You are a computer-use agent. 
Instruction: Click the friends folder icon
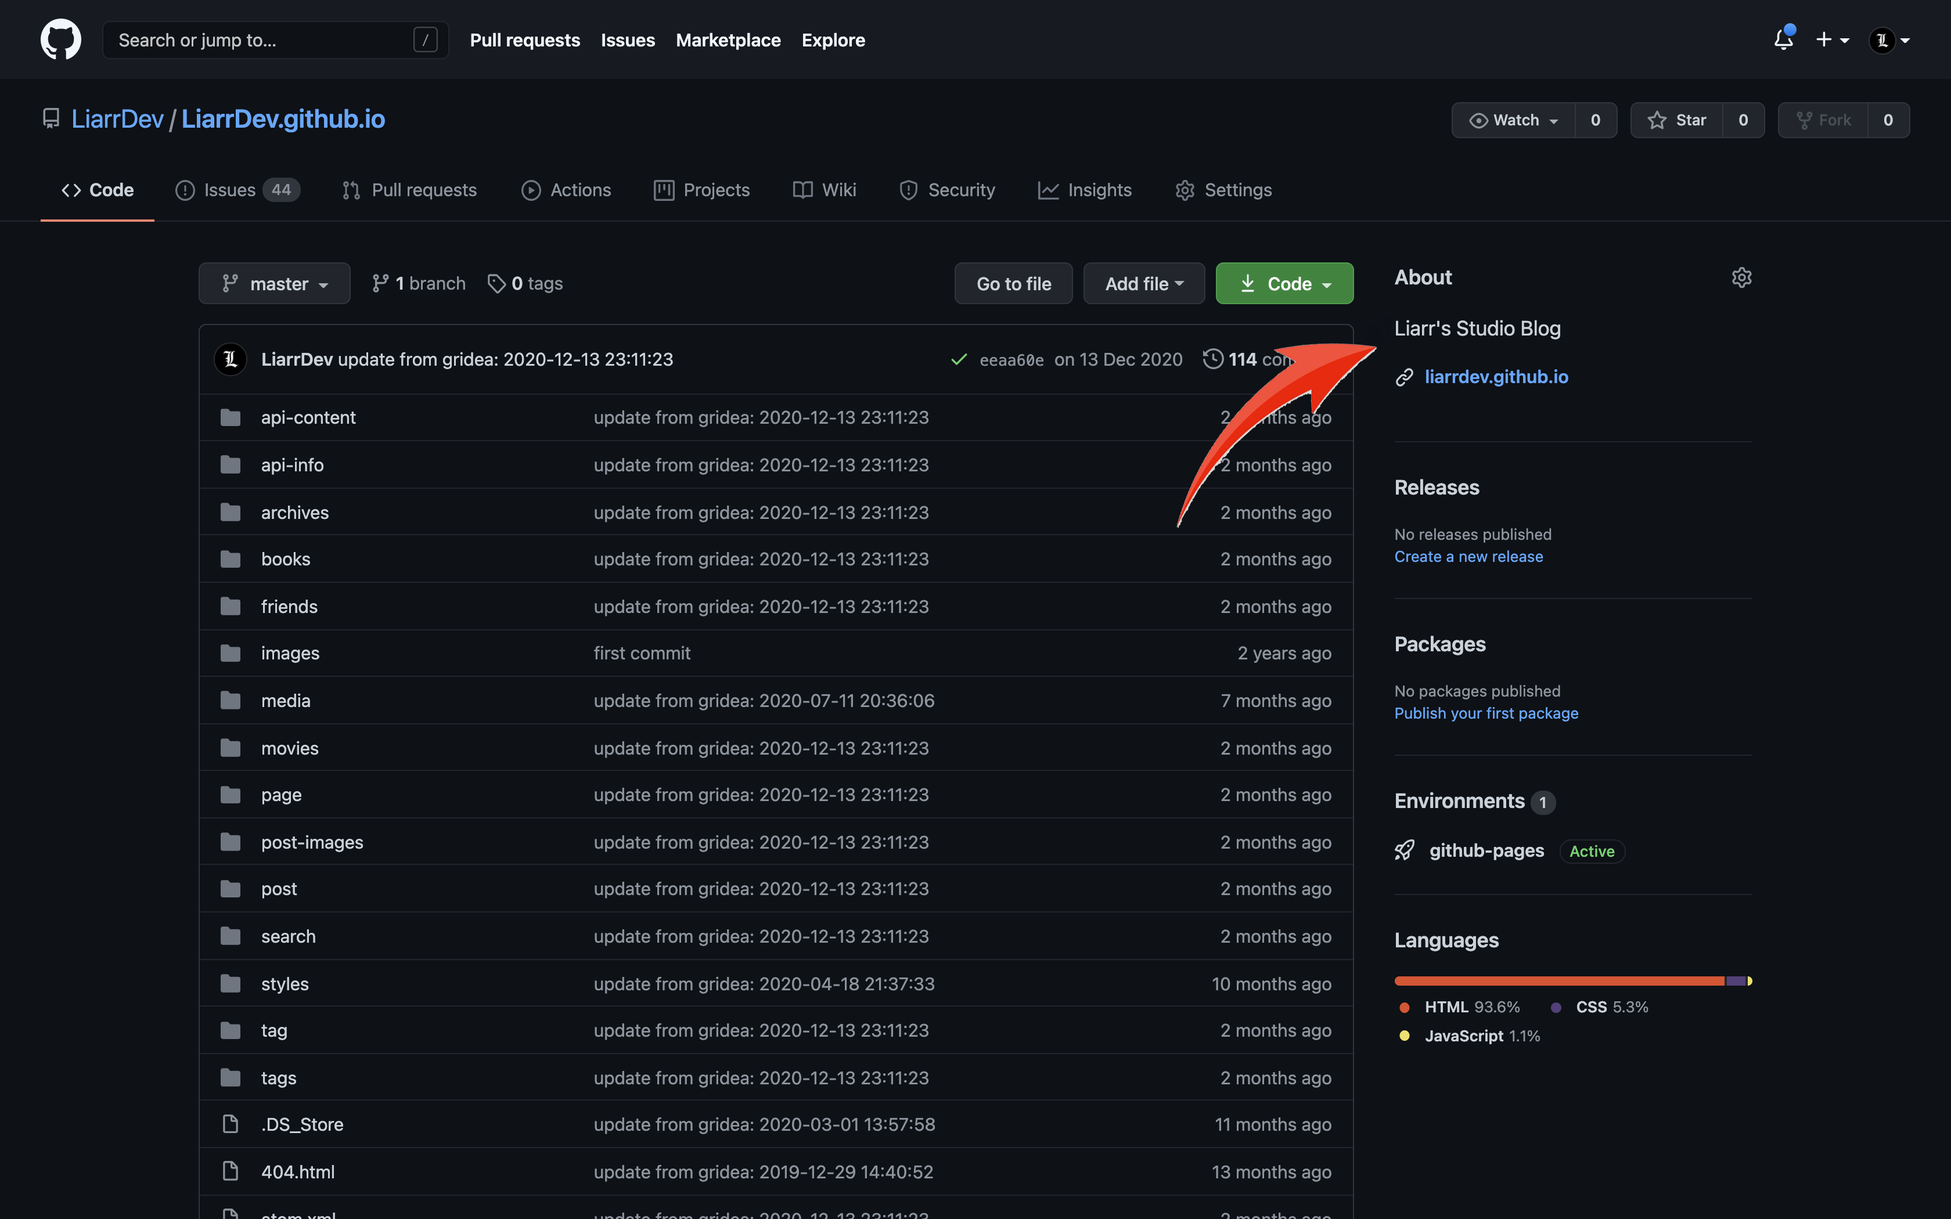(231, 607)
